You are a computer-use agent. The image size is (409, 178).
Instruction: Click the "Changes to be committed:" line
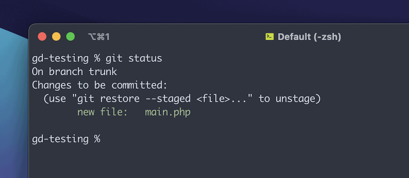(100, 86)
